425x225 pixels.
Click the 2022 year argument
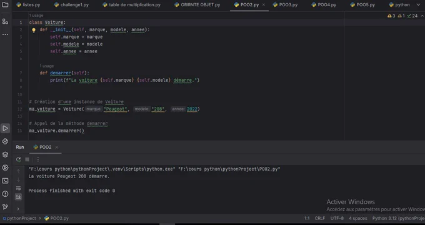pyautogui.click(x=192, y=109)
